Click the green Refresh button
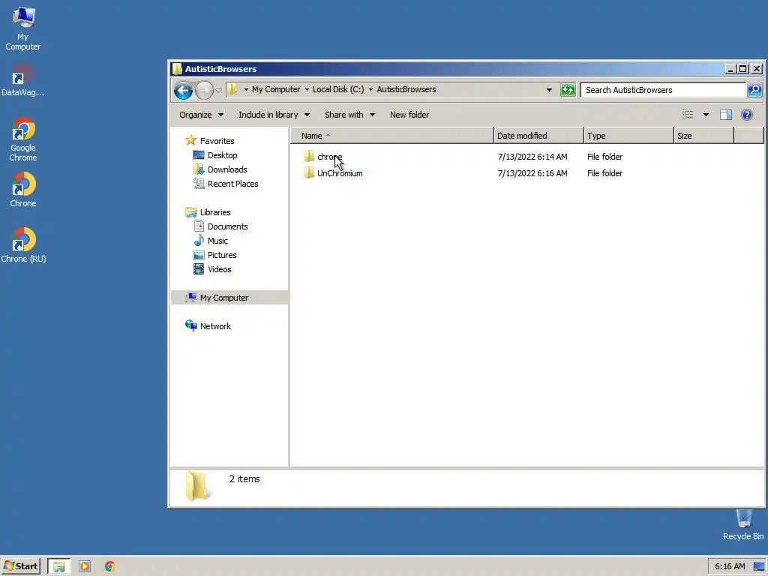This screenshot has width=768, height=576. click(x=568, y=90)
